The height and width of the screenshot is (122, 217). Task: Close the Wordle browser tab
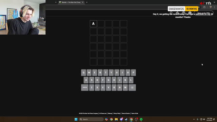[83, 2]
